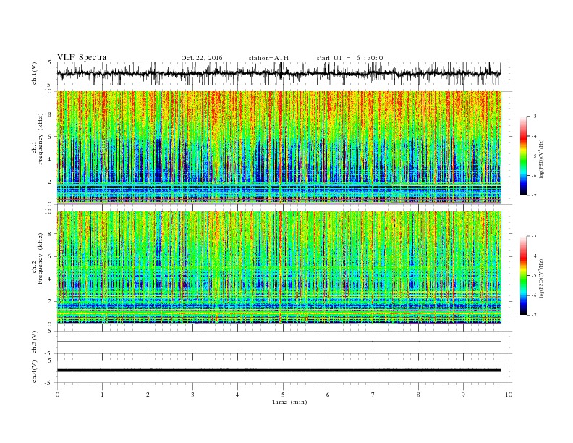Click the flat ch.3 voltage trace line

[x=279, y=342]
